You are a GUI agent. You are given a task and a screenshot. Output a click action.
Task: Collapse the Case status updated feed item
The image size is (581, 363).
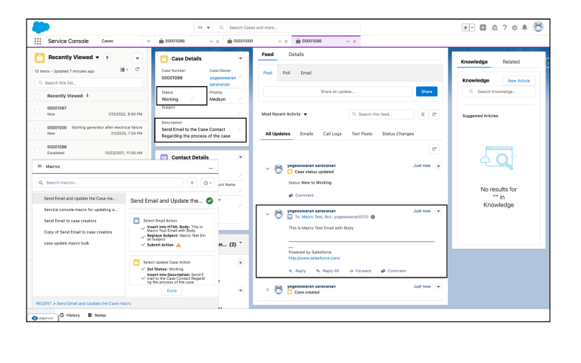point(268,169)
